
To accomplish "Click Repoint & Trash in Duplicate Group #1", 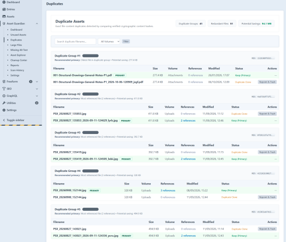I will pyautogui.click(x=267, y=82).
